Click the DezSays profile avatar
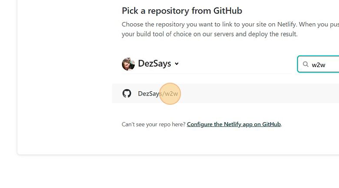Image resolution: width=339 pixels, height=188 pixels. point(128,64)
